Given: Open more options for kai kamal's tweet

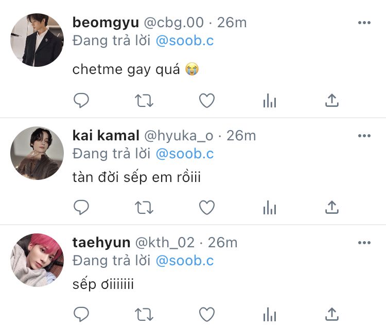Looking at the screenshot, I should [x=364, y=136].
